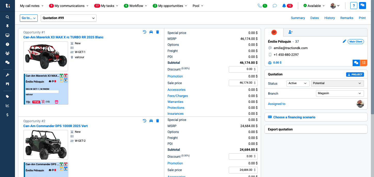This screenshot has height=177, width=374.
Task: Expand the Go to... dropdown
Action: tap(29, 18)
